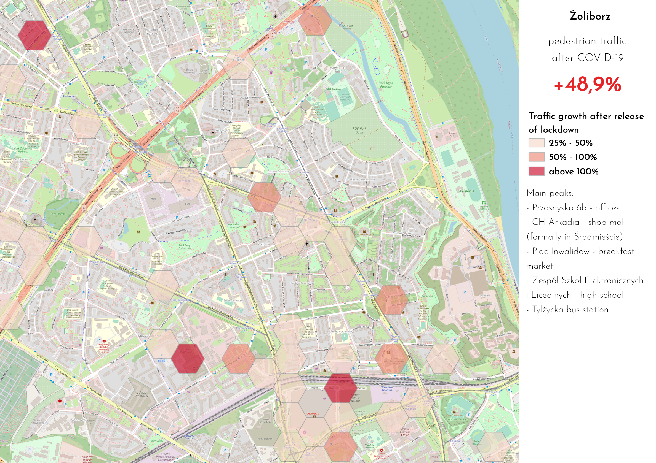The image size is (656, 463).
Task: Click the Warszawa Gdańska station label
Action: click(387, 389)
